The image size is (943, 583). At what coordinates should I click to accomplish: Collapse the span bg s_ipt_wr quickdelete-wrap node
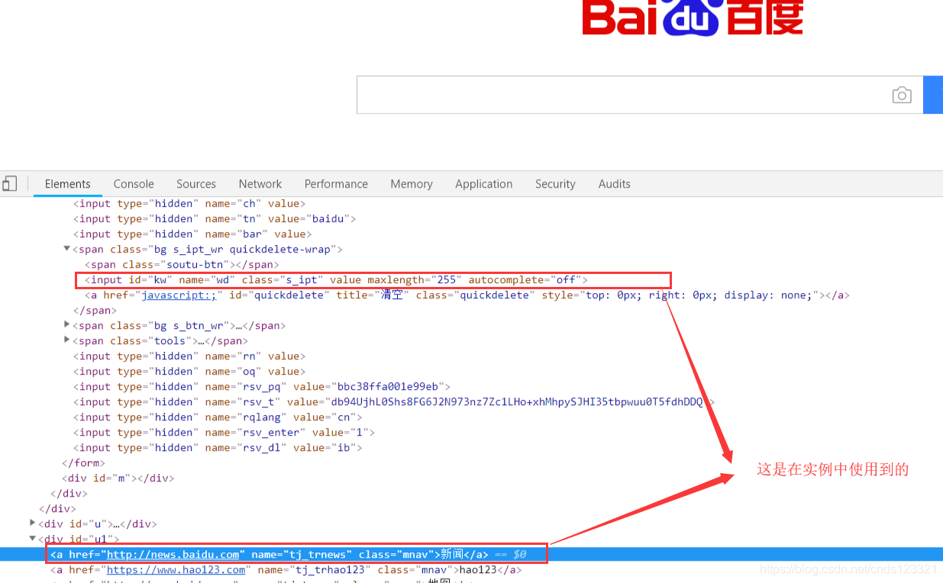(x=67, y=249)
